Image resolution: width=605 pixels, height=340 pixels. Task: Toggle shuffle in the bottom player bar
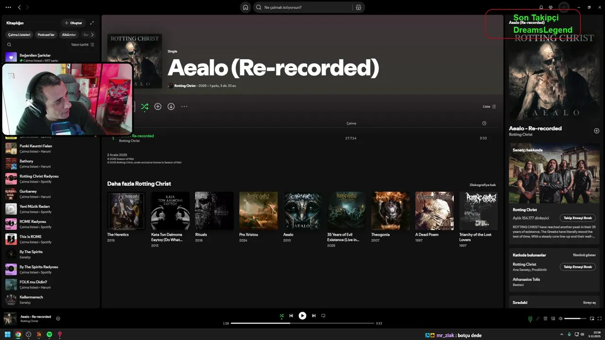point(282,316)
